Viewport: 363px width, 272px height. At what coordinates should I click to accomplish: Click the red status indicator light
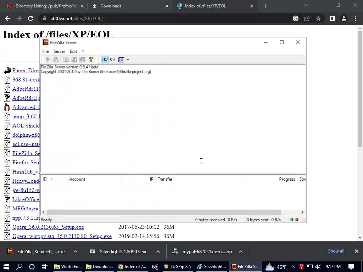297,220
